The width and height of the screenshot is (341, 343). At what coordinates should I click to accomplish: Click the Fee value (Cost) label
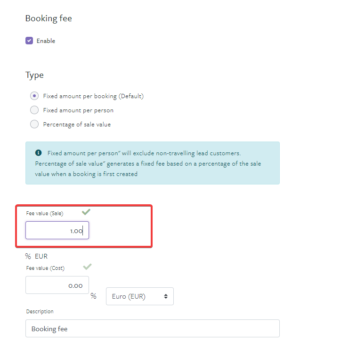click(45, 268)
